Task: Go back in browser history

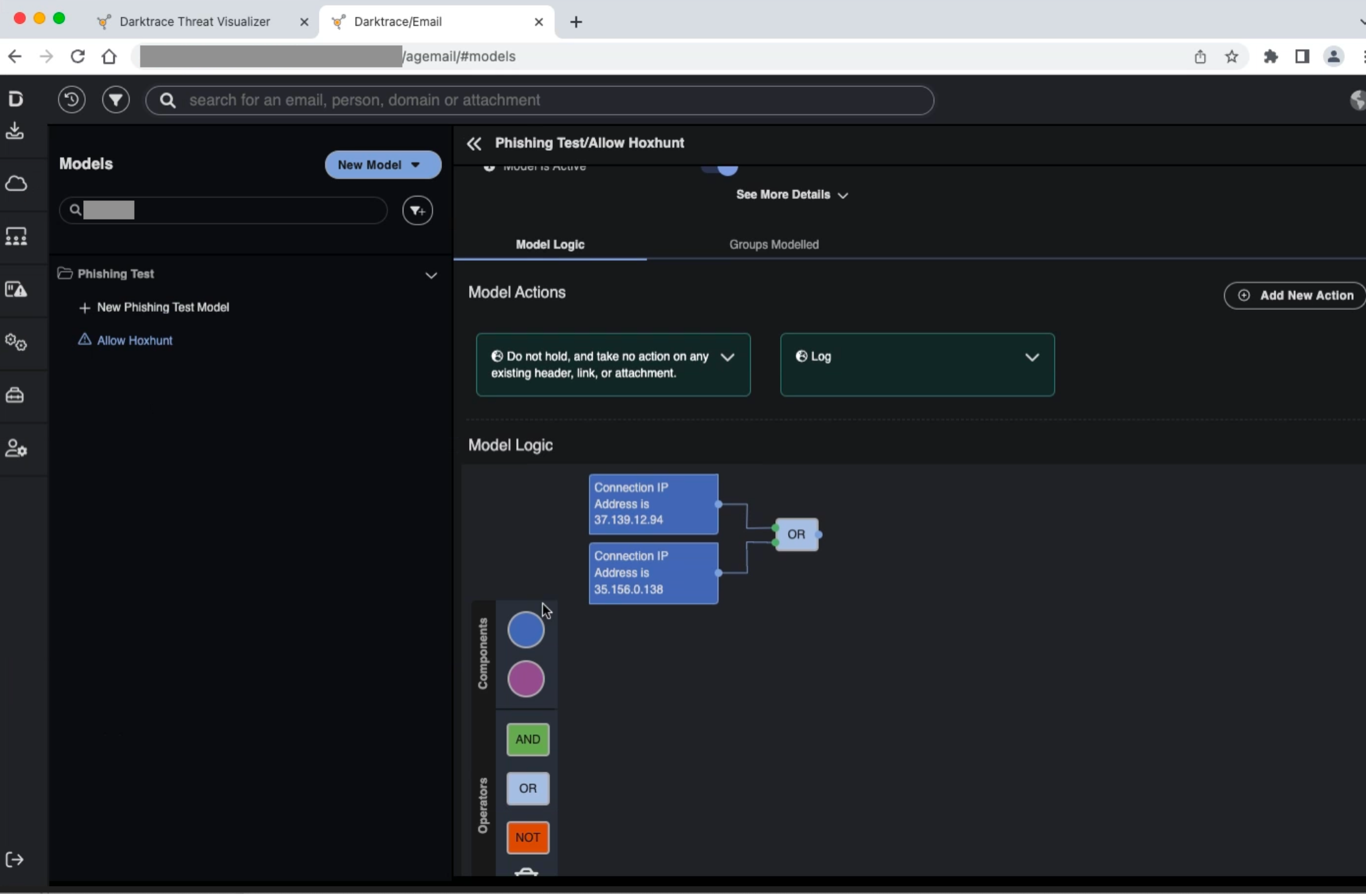Action: pos(14,57)
